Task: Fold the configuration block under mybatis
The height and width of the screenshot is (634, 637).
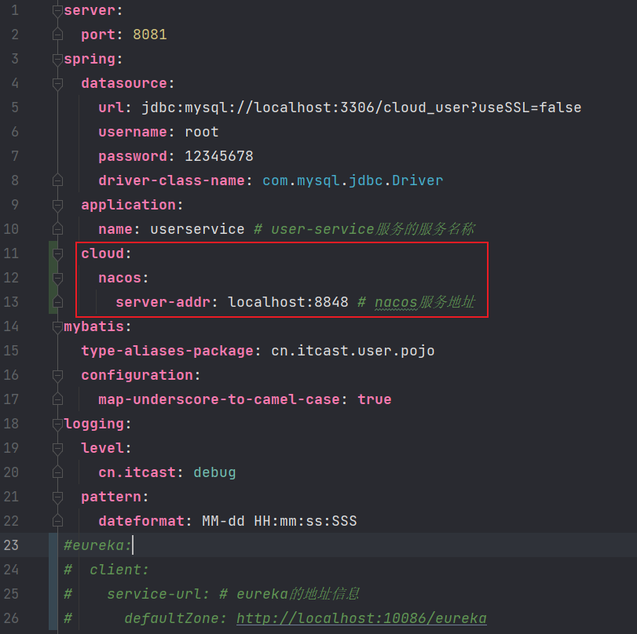Action: [x=57, y=375]
